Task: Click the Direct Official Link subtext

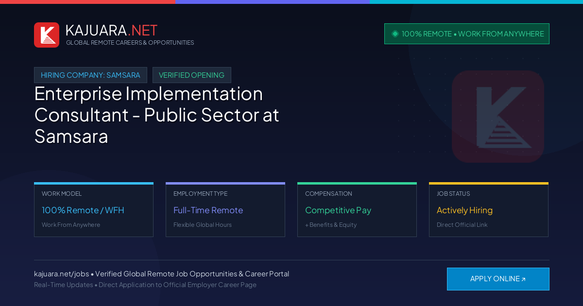Action: [x=462, y=225]
